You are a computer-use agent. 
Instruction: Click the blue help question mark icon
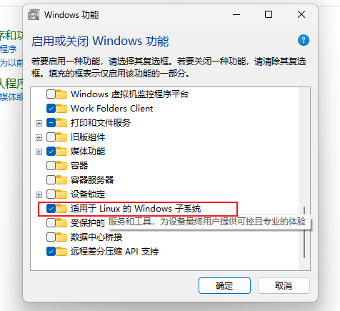click(x=304, y=40)
